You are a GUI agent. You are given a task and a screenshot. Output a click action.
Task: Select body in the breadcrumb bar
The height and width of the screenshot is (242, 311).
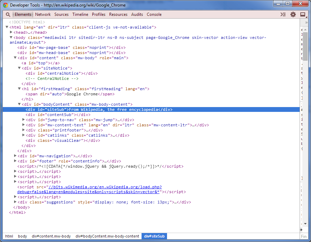[22, 236]
